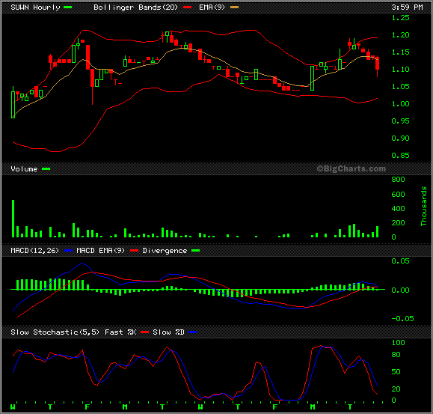Click the green Divergence legend swatch

195,250
